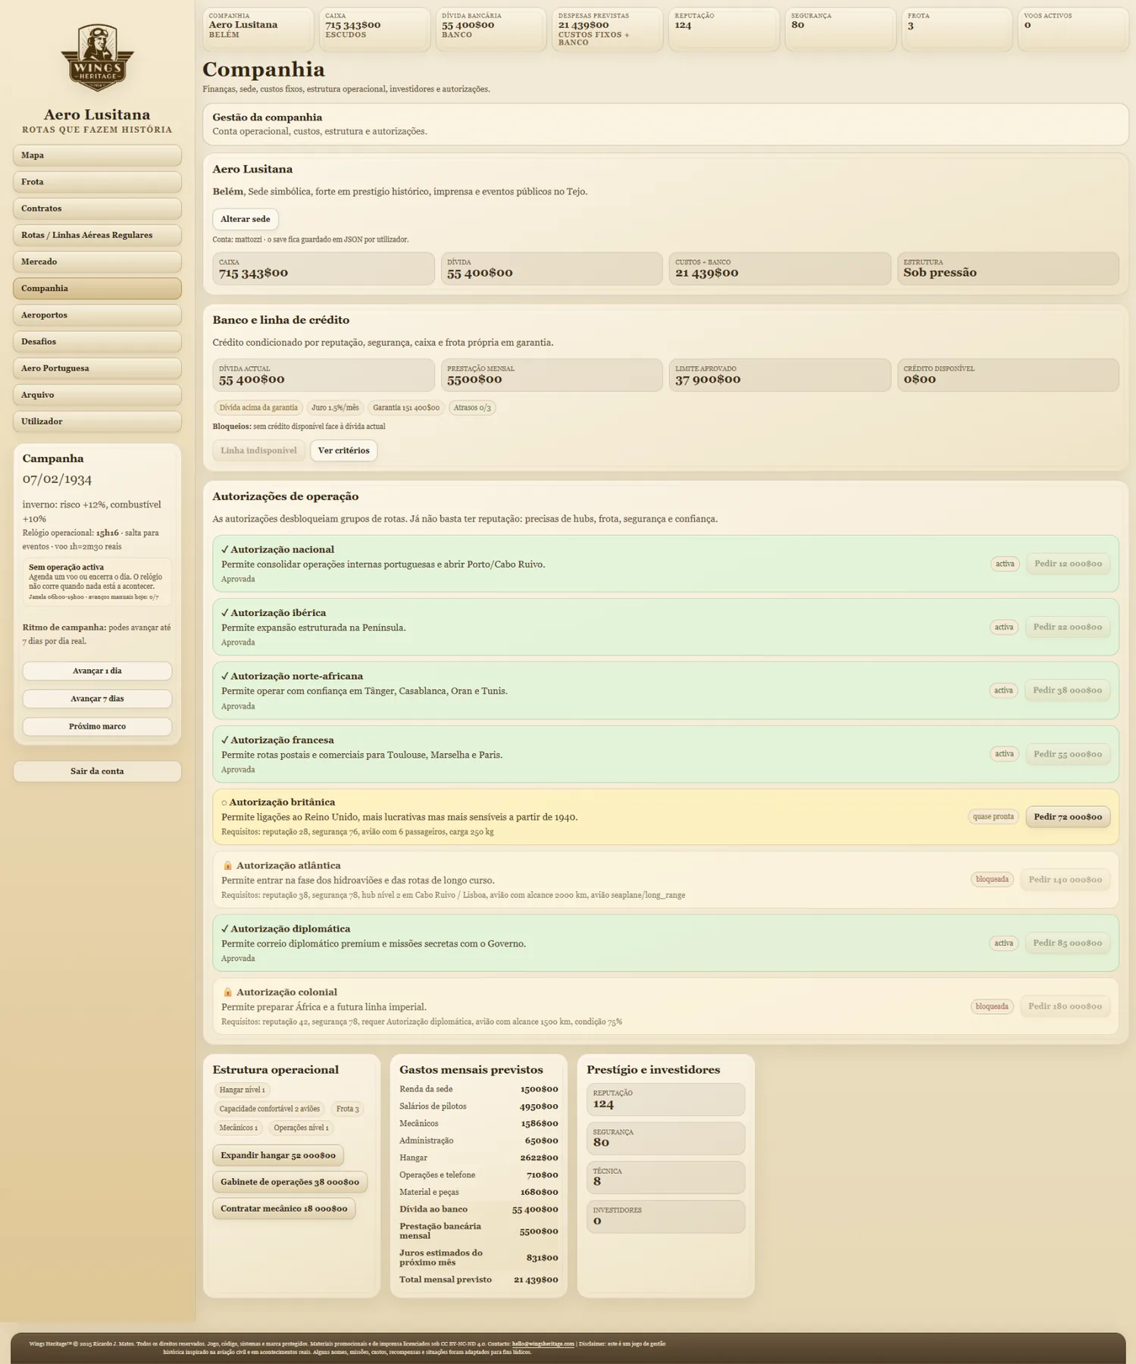The image size is (1136, 1364).
Task: Open the Desafios page
Action: pyautogui.click(x=97, y=342)
